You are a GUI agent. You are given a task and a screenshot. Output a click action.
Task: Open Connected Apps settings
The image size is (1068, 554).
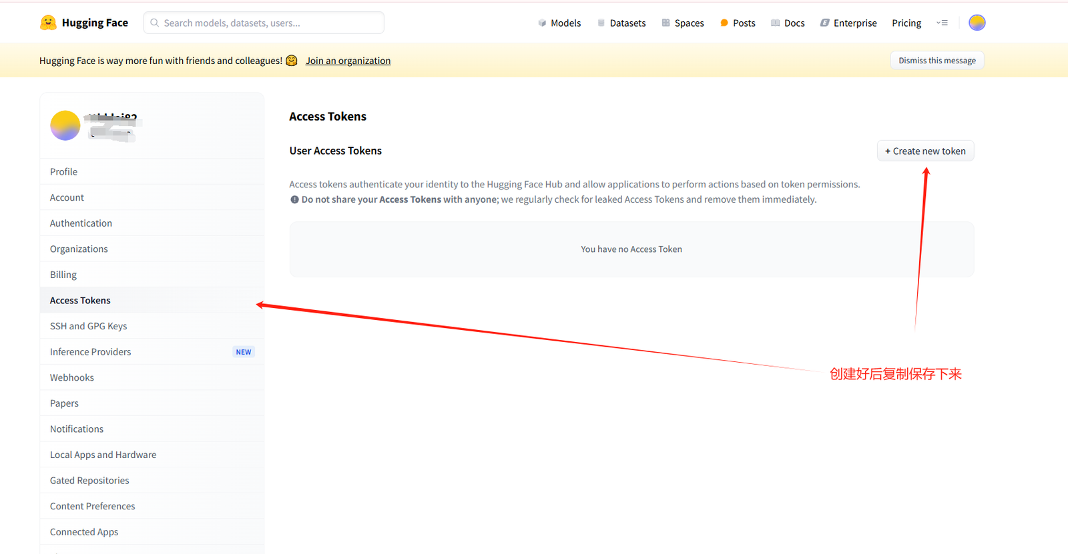point(152,532)
